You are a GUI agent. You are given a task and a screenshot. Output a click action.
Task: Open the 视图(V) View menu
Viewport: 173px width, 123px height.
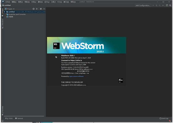pyautogui.click(x=20, y=2)
